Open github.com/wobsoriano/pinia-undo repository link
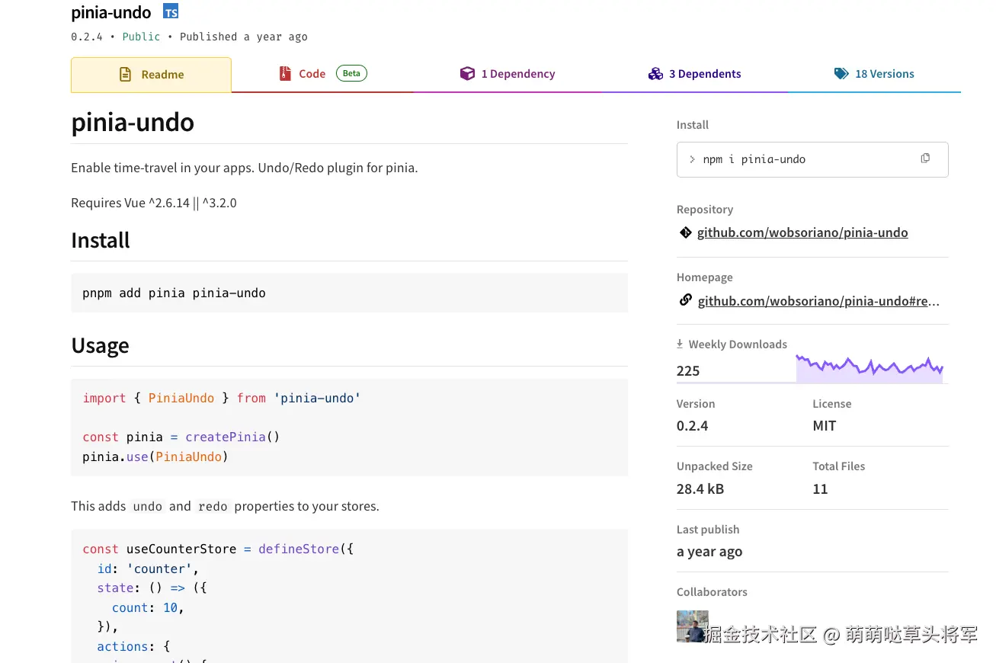Screen dimensions: 996x663 point(802,232)
